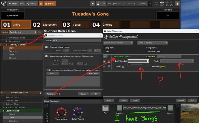
Task: Click the Gig Performer logo icon
Action: point(3,4)
